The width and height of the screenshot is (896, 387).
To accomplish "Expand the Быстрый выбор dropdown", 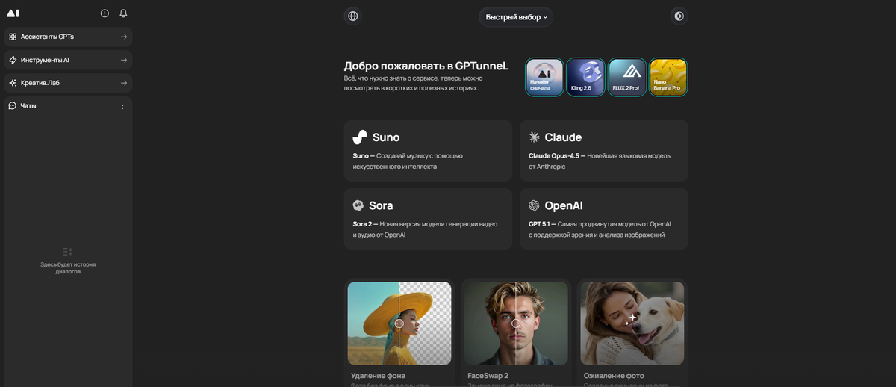I will [516, 17].
